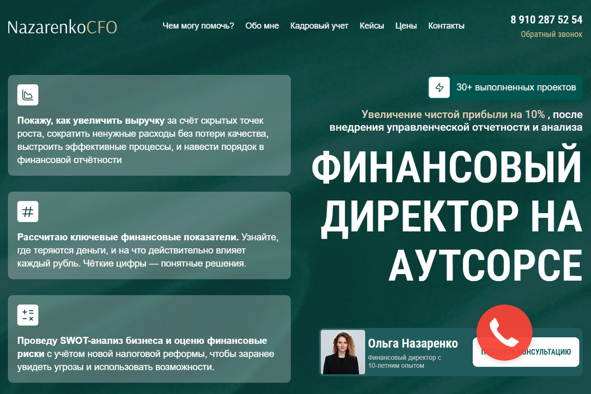Navigate to "Кейсы"
This screenshot has width=591, height=394.
372,26
